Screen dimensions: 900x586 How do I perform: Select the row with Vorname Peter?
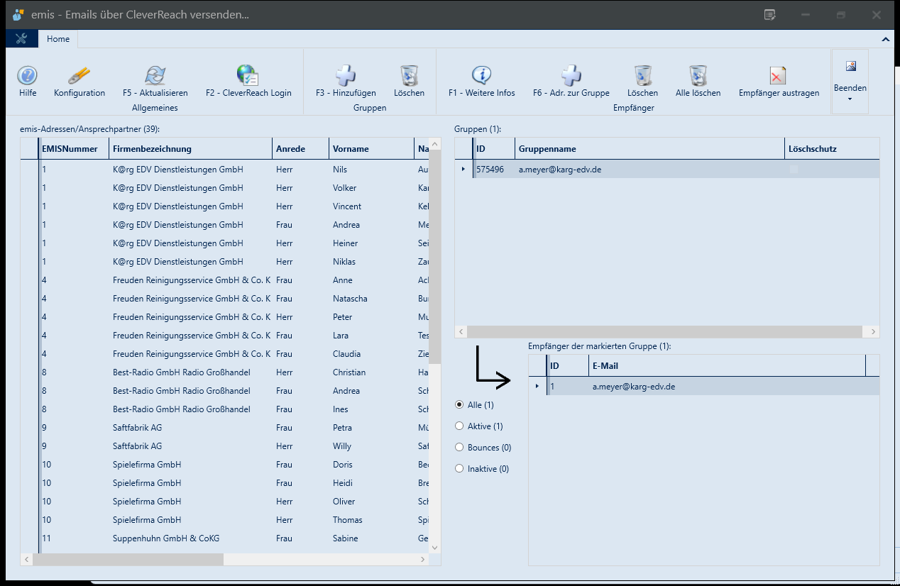coord(225,317)
